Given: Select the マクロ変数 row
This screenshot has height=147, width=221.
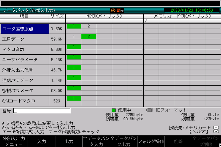Looking at the screenshot, I should click(25, 49).
